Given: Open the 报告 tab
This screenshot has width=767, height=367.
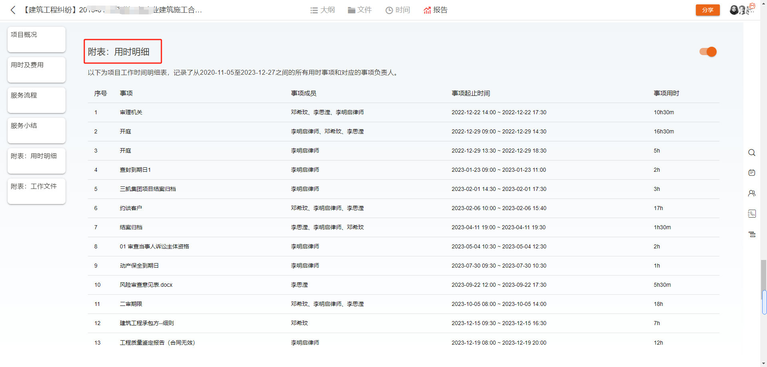Looking at the screenshot, I should (x=435, y=10).
